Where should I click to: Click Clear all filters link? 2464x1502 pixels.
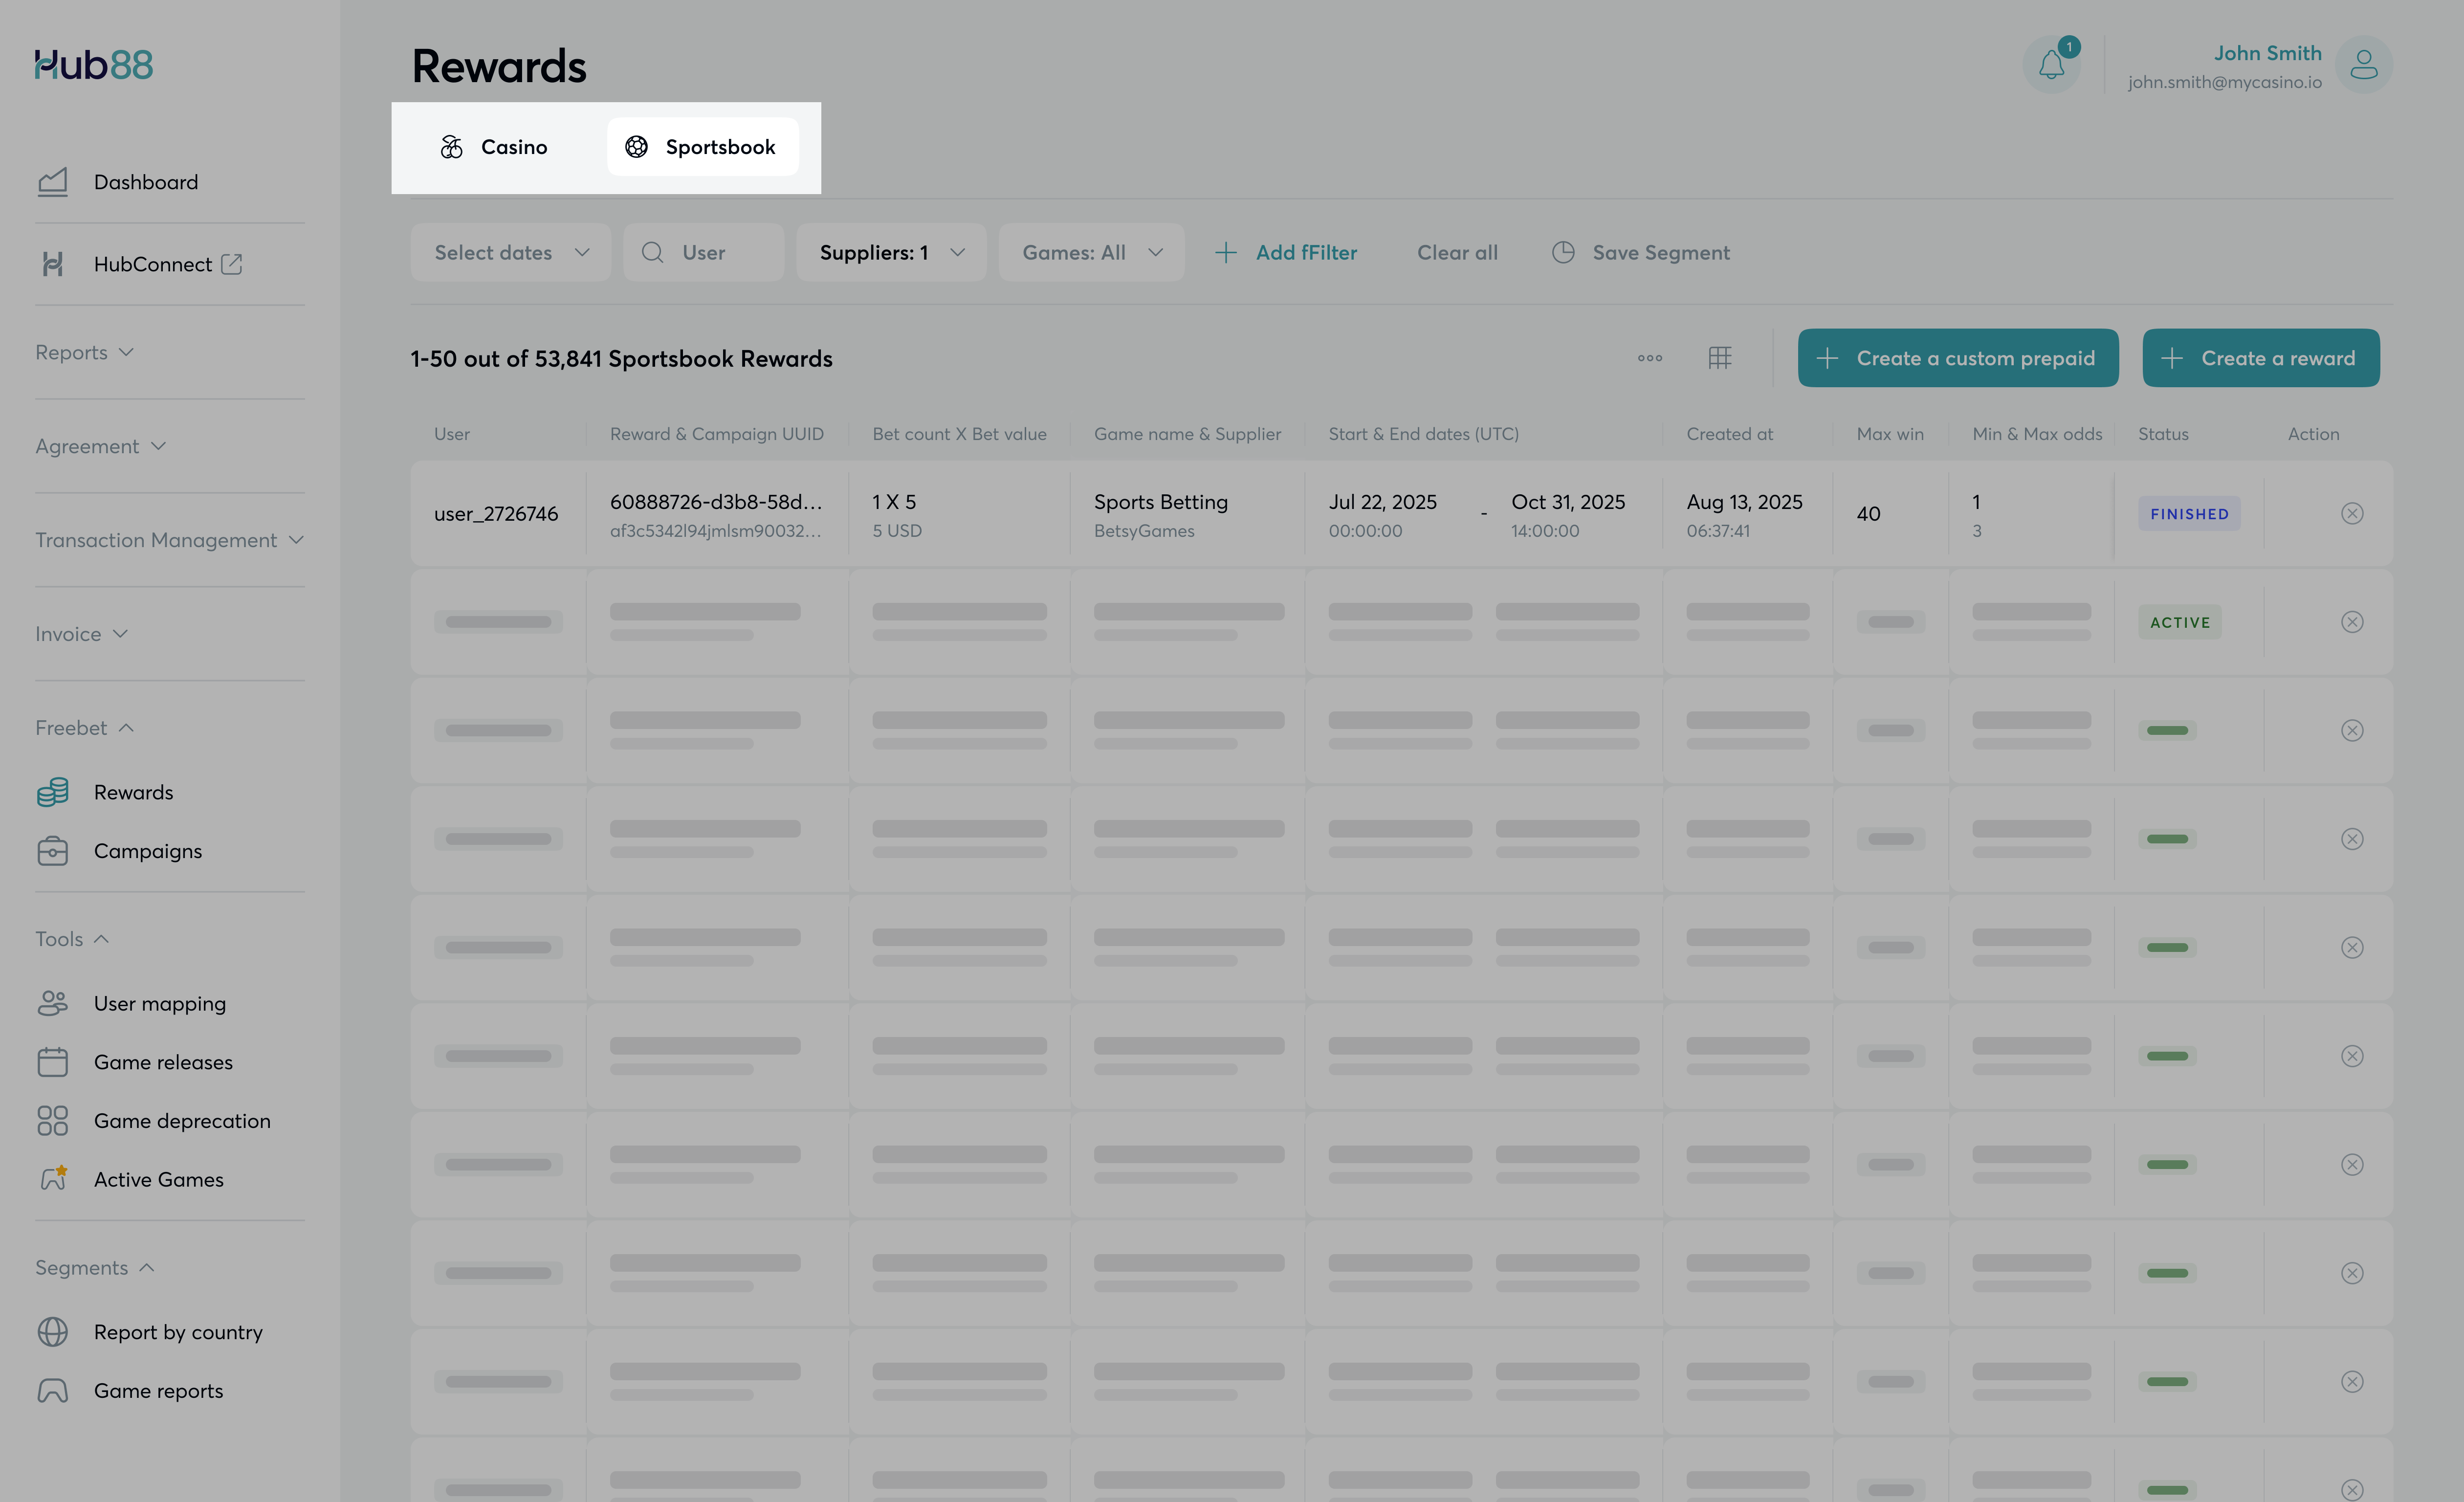click(1457, 253)
